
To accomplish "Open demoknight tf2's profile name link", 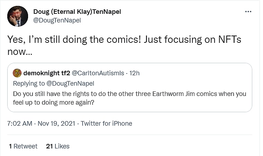I will pos(47,73).
